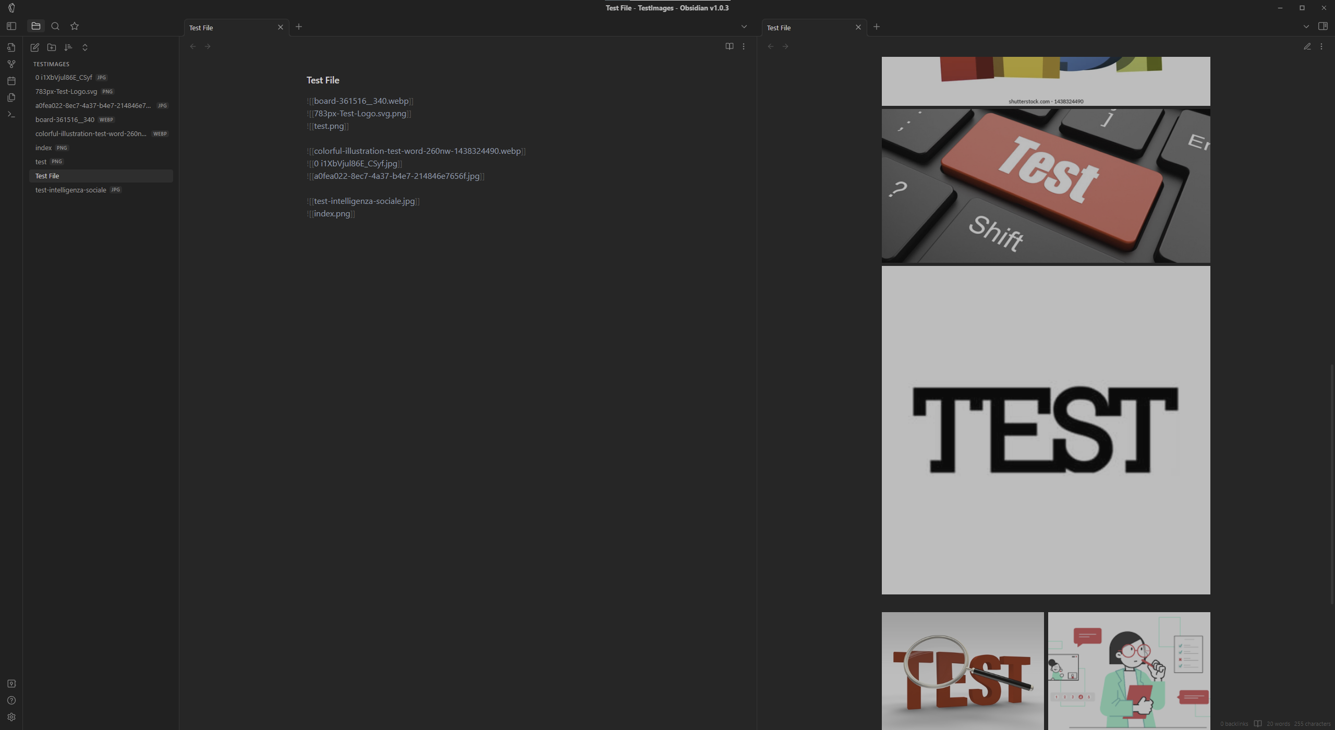Open the quick switcher file icon
Viewport: 1335px width, 730px height.
[11, 47]
